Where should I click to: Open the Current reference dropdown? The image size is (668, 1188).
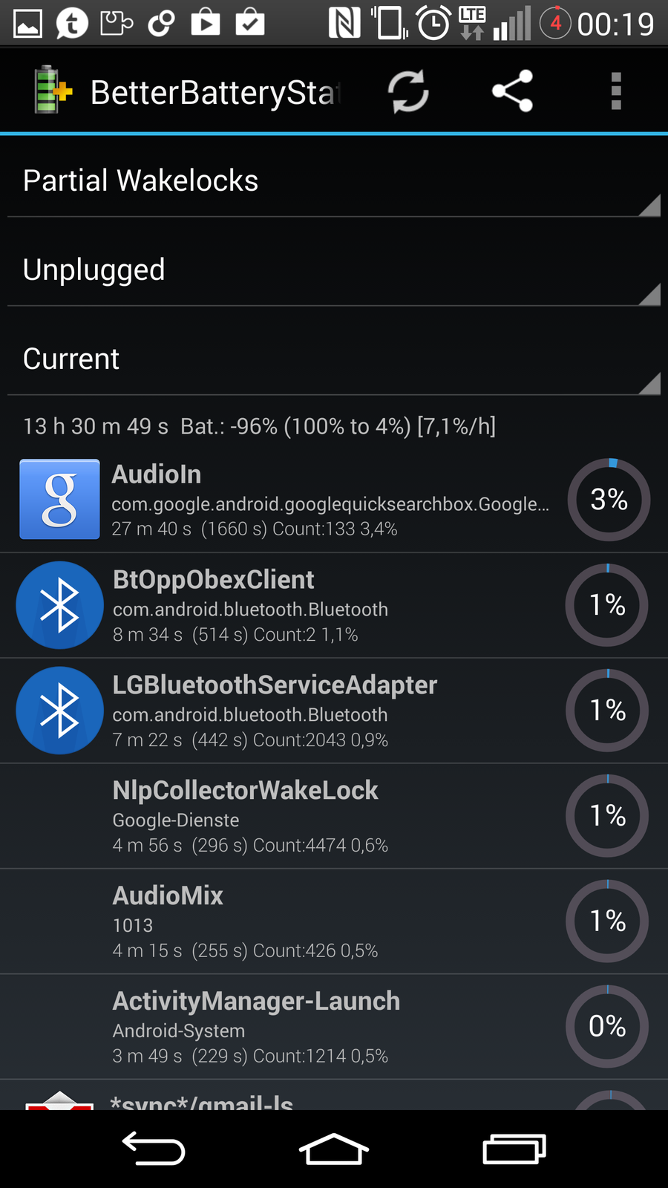coord(334,359)
